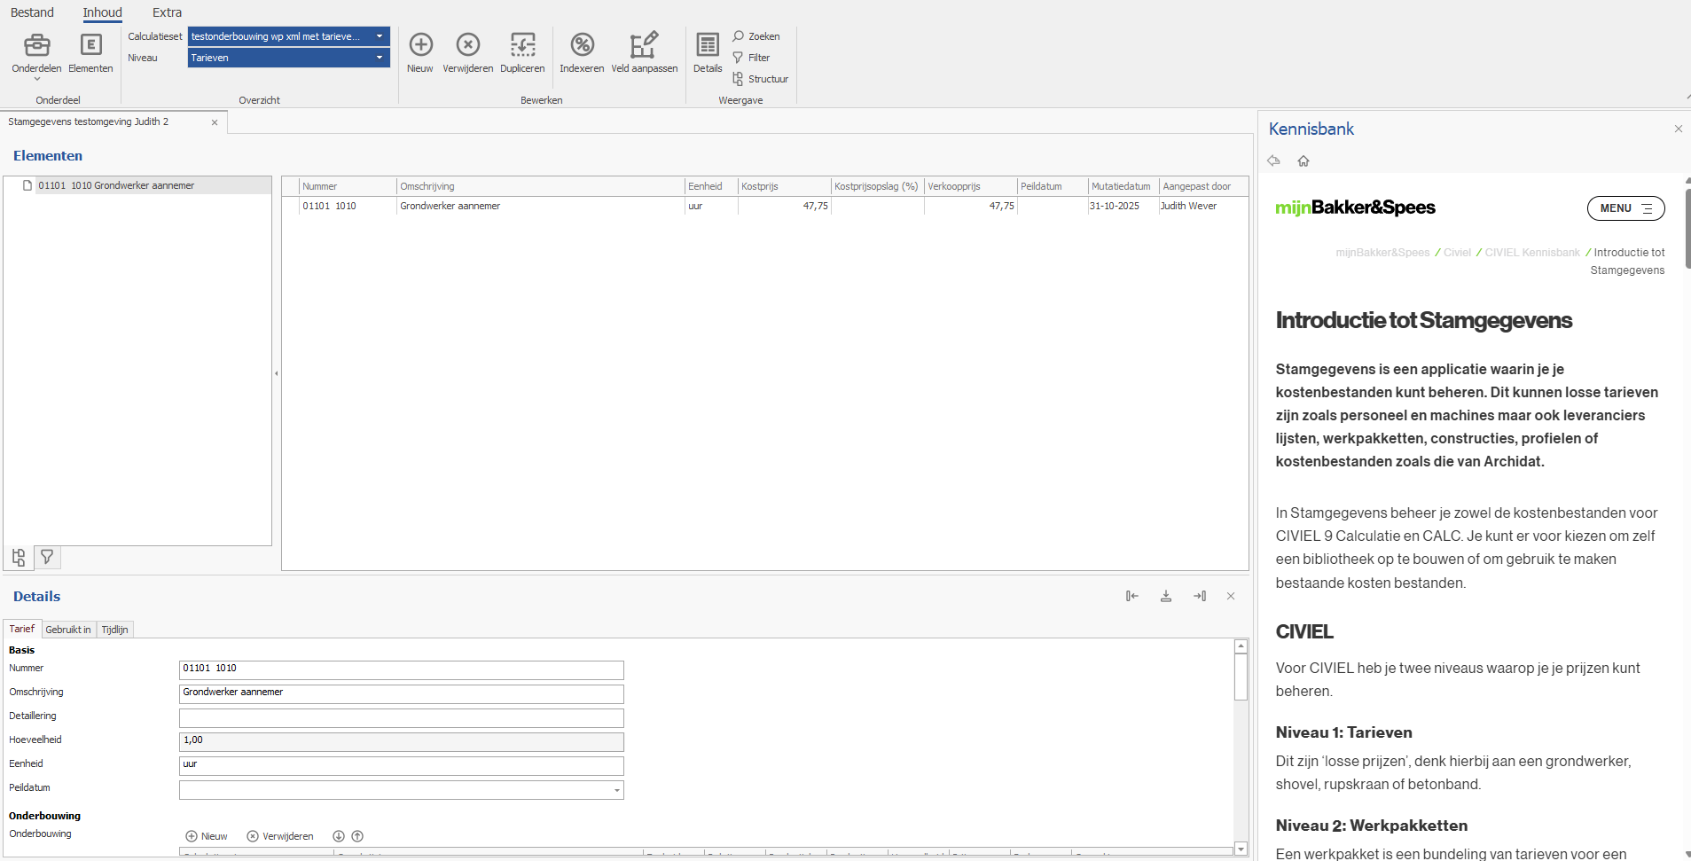1691x861 pixels.
Task: Click in the Nummer input field
Action: (402, 669)
